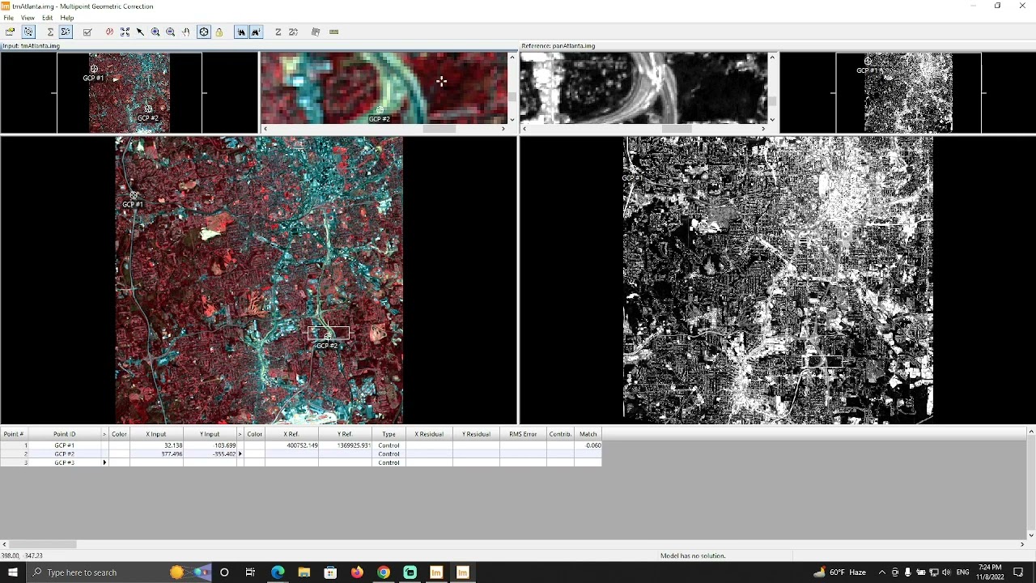
Task: Click the open file folder toolbar icon
Action: pyautogui.click(x=10, y=32)
